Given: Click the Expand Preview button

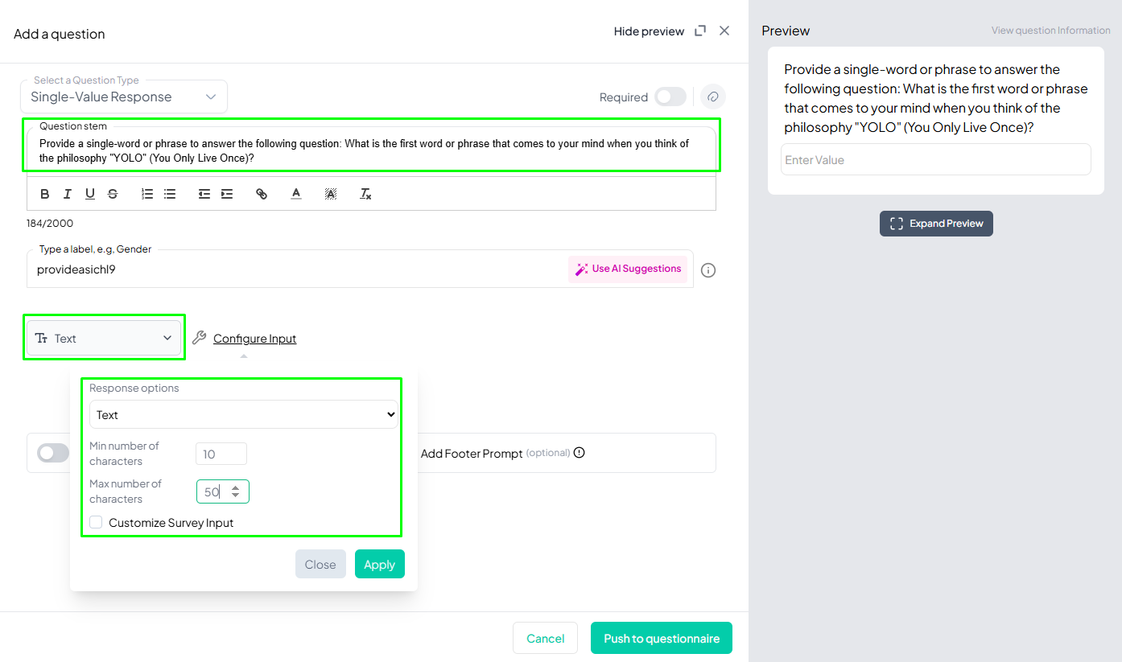Looking at the screenshot, I should (x=936, y=224).
